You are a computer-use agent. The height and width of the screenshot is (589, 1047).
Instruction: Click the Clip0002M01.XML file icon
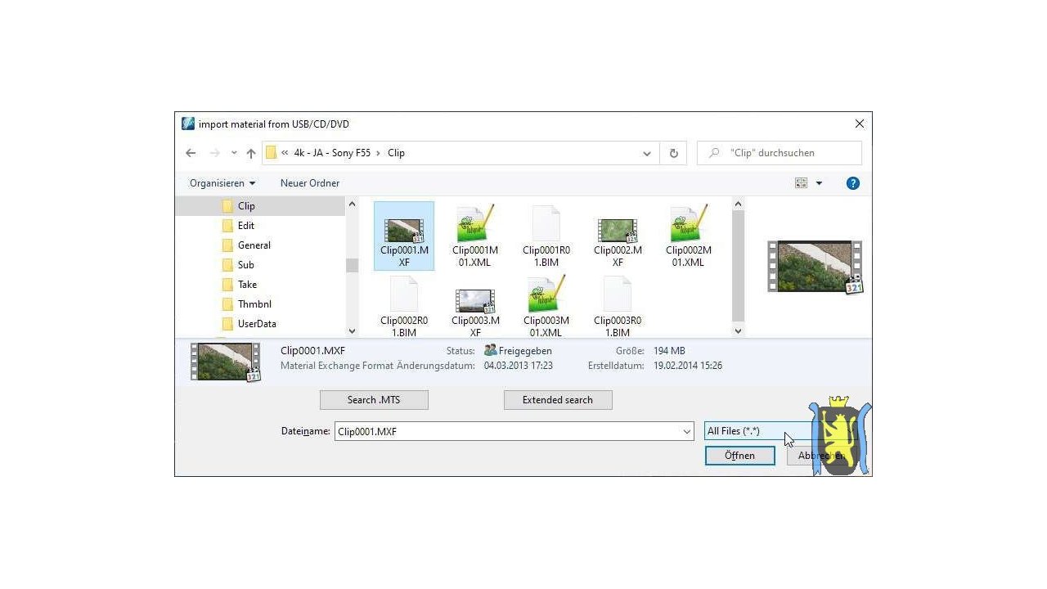click(x=688, y=225)
